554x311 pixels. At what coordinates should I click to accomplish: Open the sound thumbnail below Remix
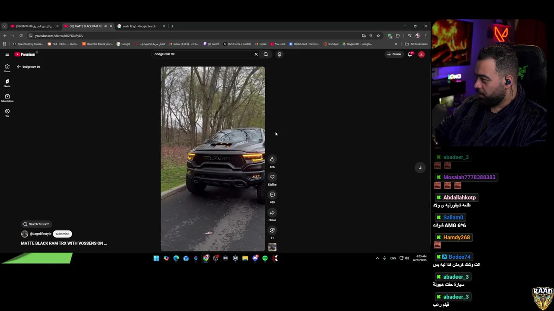click(x=272, y=247)
